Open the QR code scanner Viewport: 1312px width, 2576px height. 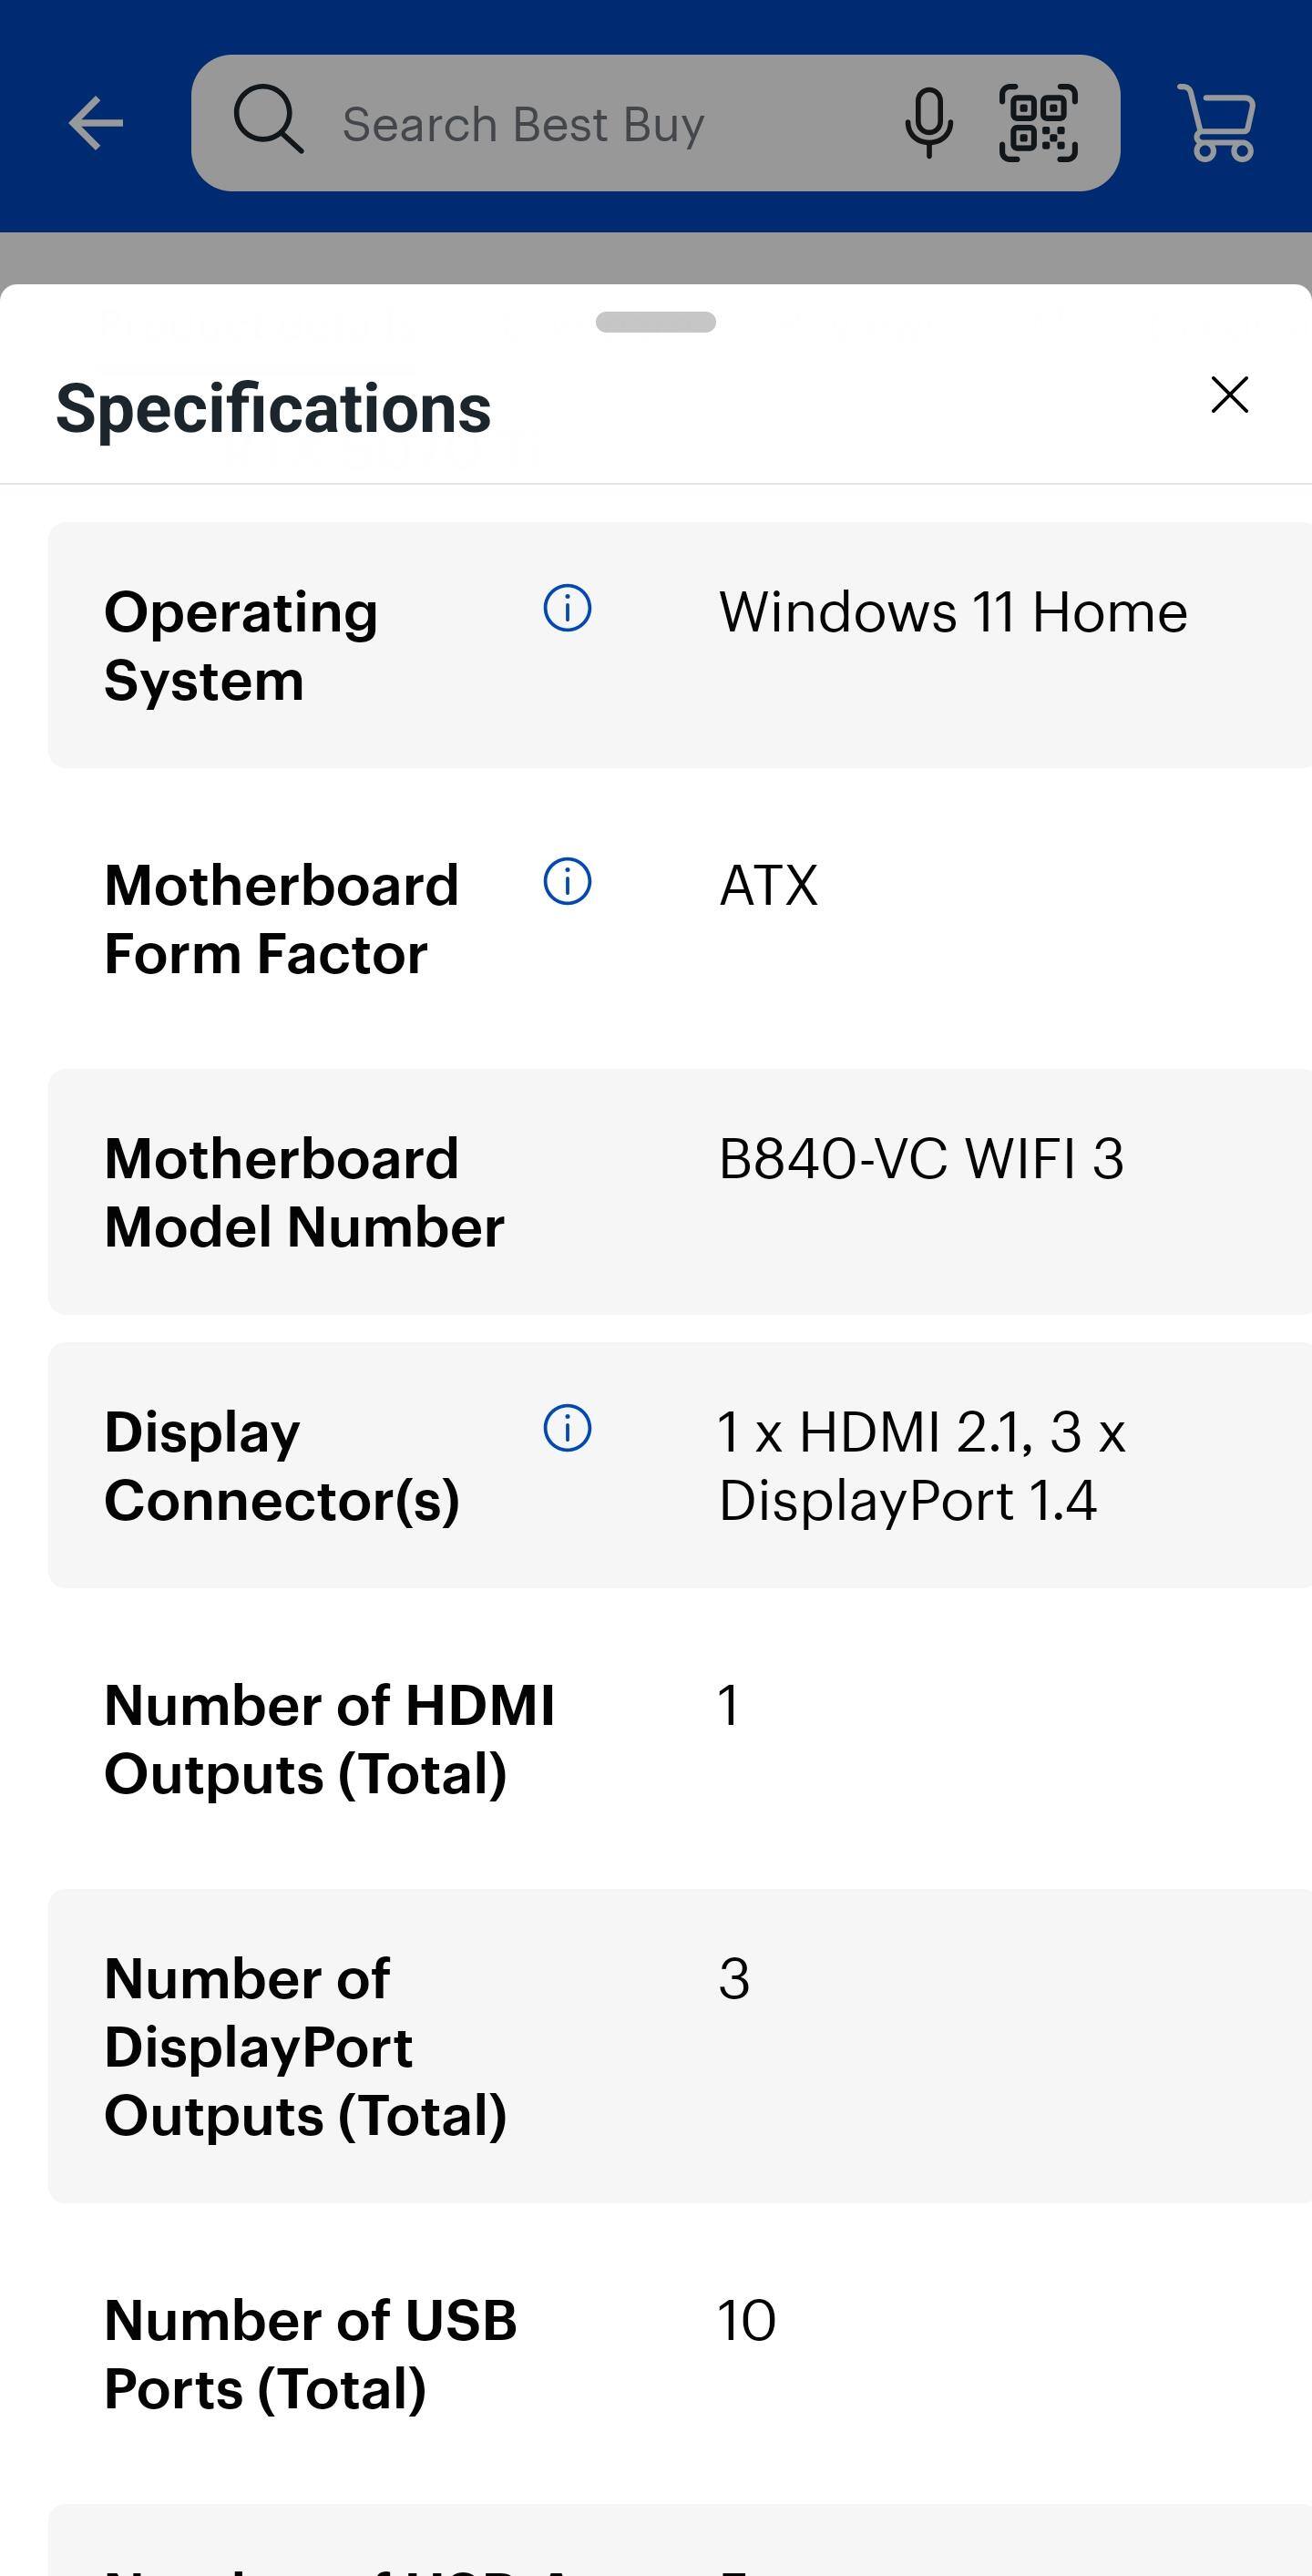coord(1038,123)
